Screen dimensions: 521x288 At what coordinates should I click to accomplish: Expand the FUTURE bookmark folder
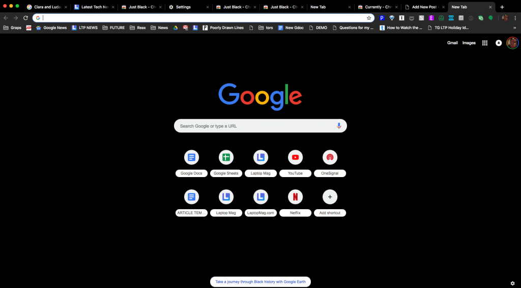113,28
